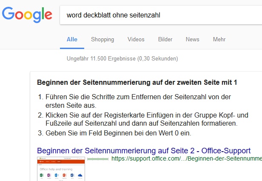Click the snippet heading 'Beginnen der Seitennummerierung auf der zweiten Seite'

tap(137, 83)
